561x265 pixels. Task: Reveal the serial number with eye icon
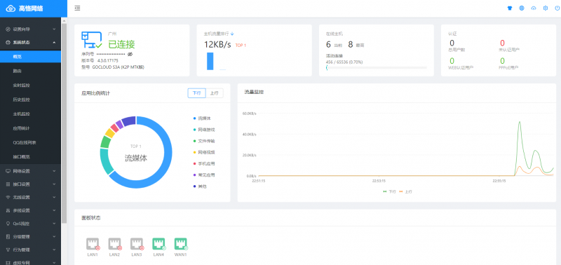pos(130,55)
